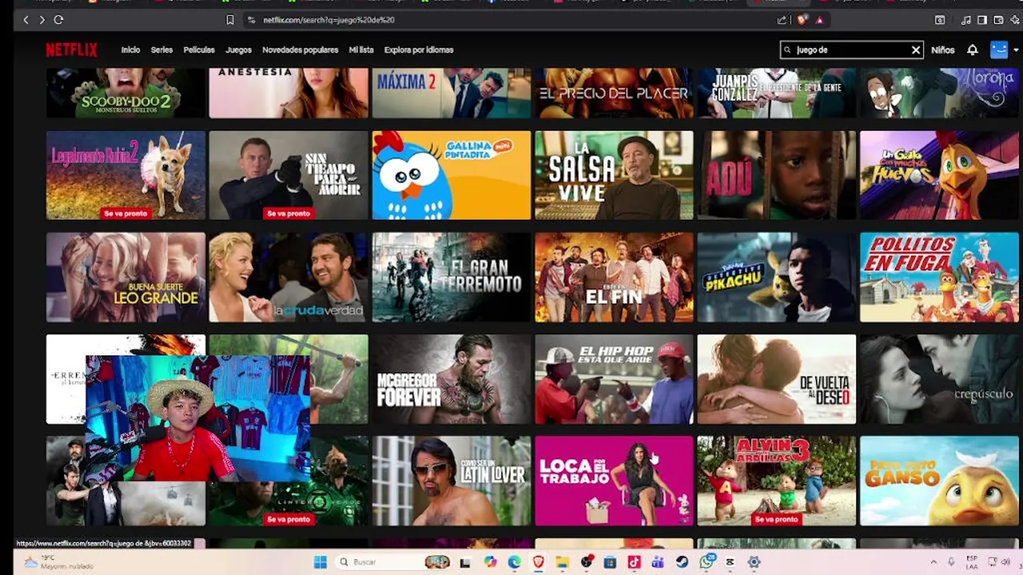Click the Netflix search input field
Screen dimensions: 1023x575
coord(851,50)
